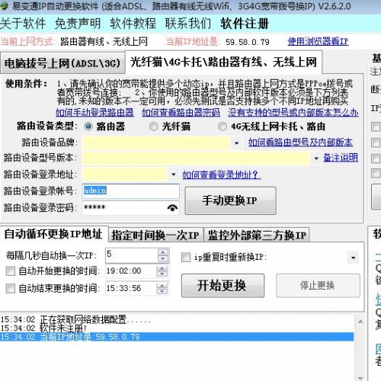
Task: Decrease the interval seconds spinner down arrow
Action: [163, 258]
